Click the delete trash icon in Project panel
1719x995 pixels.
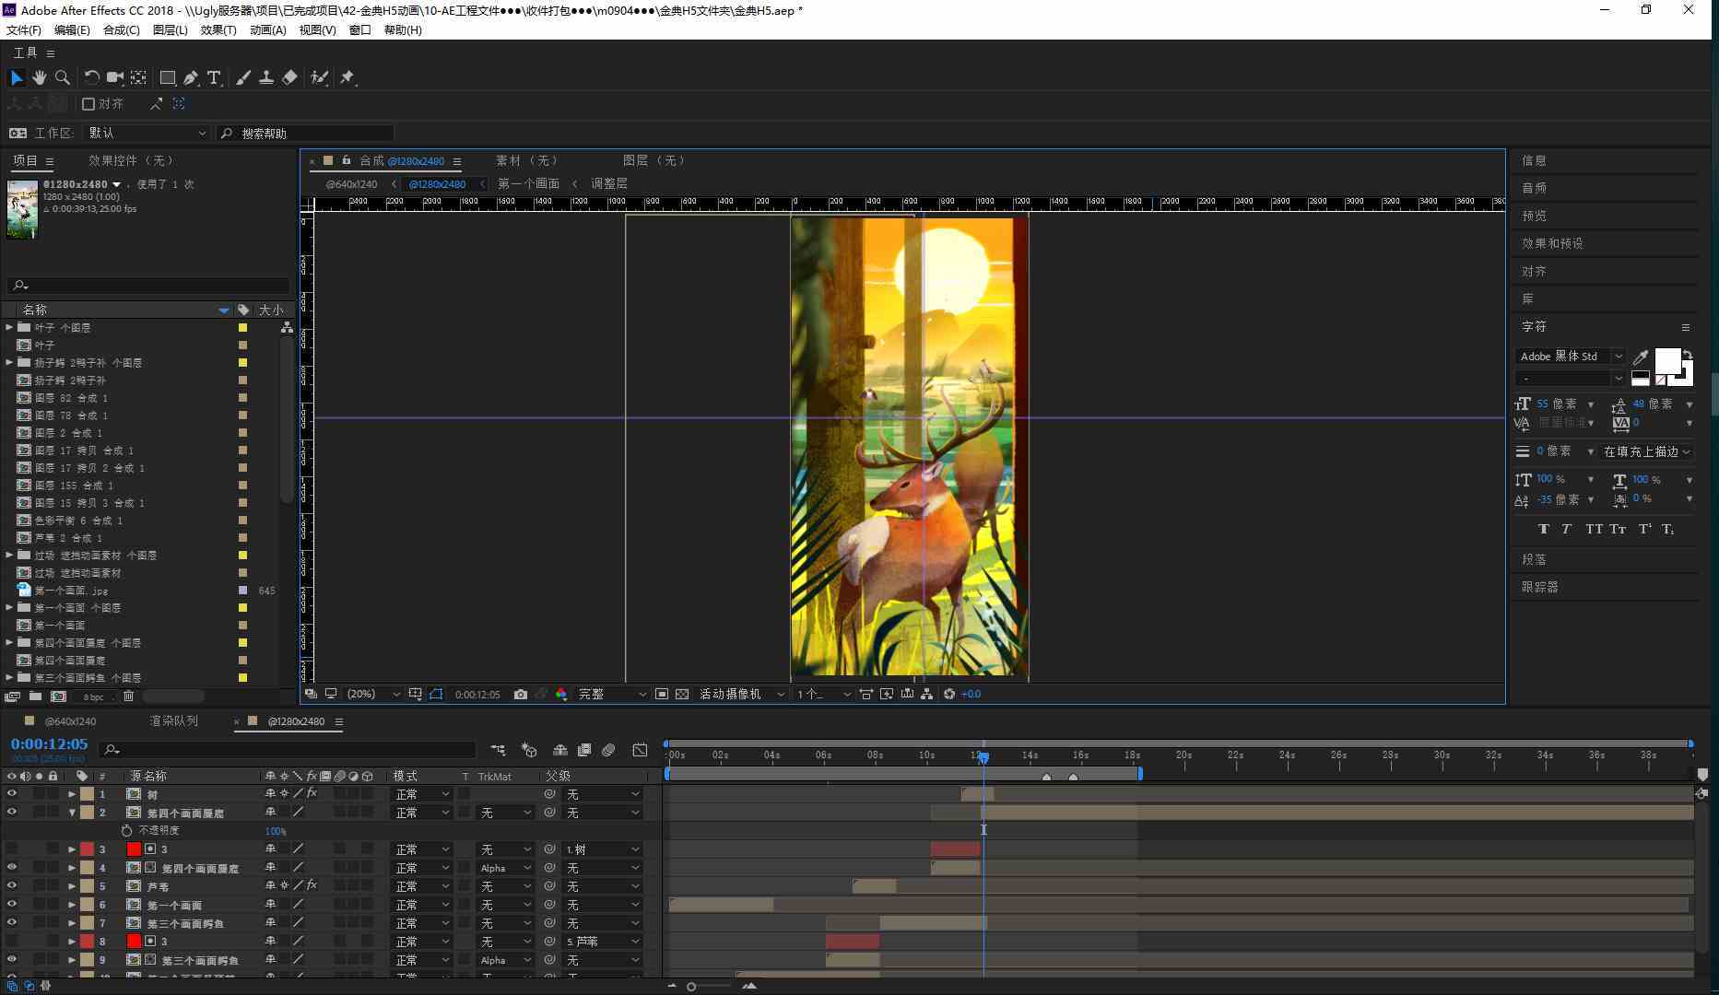(x=128, y=696)
